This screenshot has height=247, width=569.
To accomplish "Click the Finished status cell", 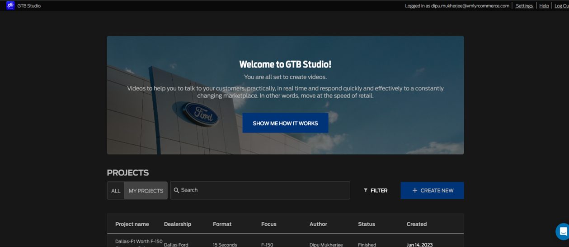I will [367, 245].
